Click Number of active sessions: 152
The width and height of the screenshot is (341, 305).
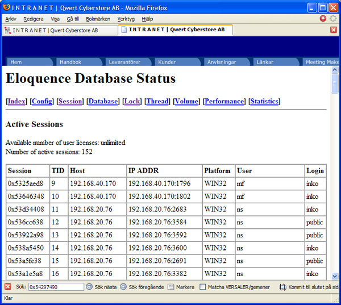pos(49,152)
